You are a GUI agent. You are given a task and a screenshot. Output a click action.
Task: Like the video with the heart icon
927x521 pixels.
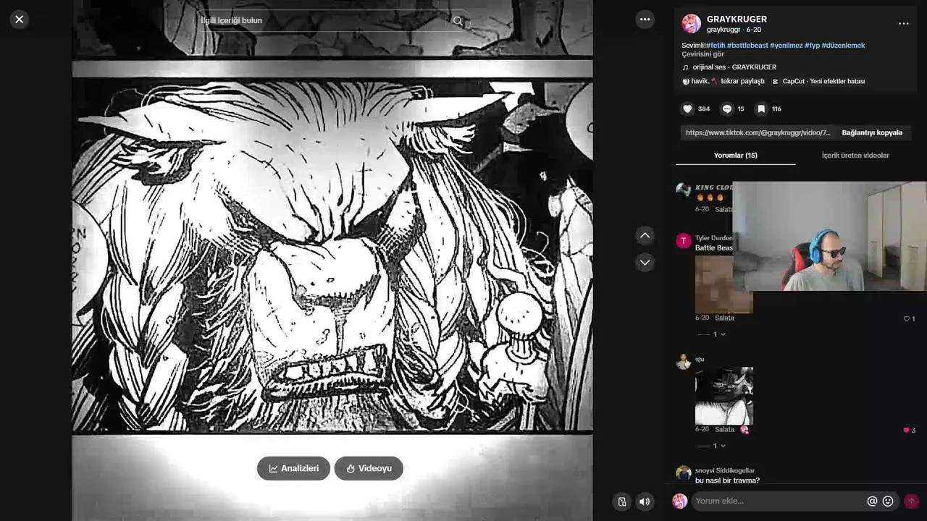(x=687, y=109)
